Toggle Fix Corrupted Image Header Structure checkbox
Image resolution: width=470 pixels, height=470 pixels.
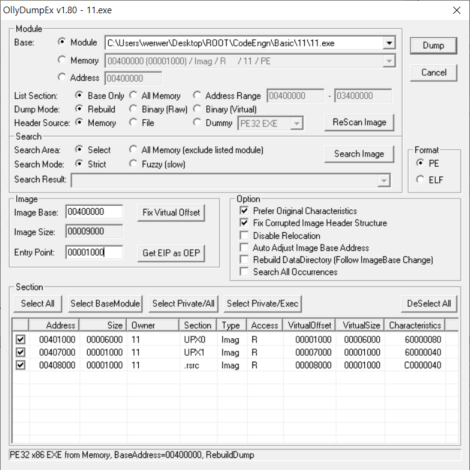244,223
